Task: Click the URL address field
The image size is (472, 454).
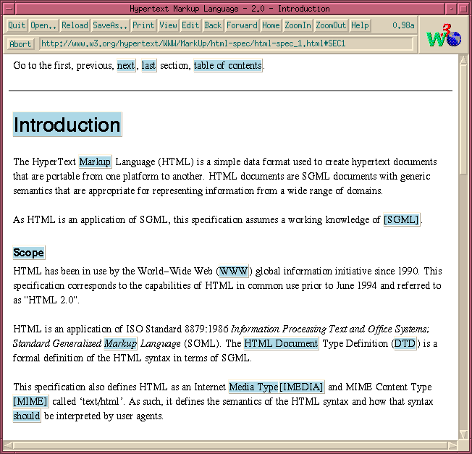Action: pos(226,43)
